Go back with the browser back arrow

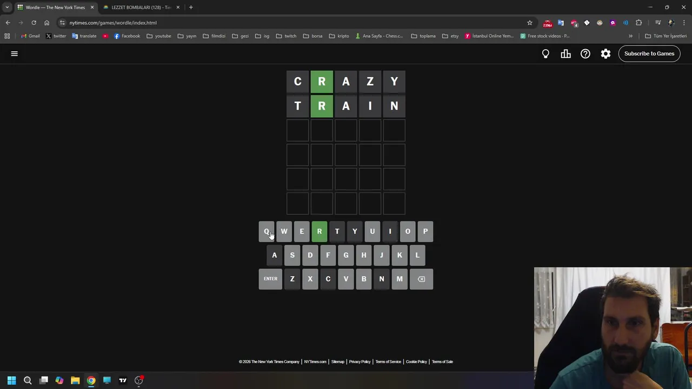click(8, 23)
